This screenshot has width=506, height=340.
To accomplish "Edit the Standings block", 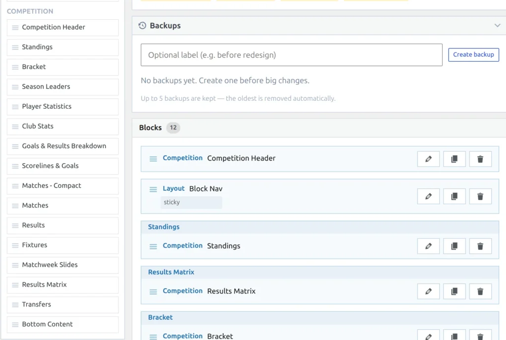I will pyautogui.click(x=428, y=246).
